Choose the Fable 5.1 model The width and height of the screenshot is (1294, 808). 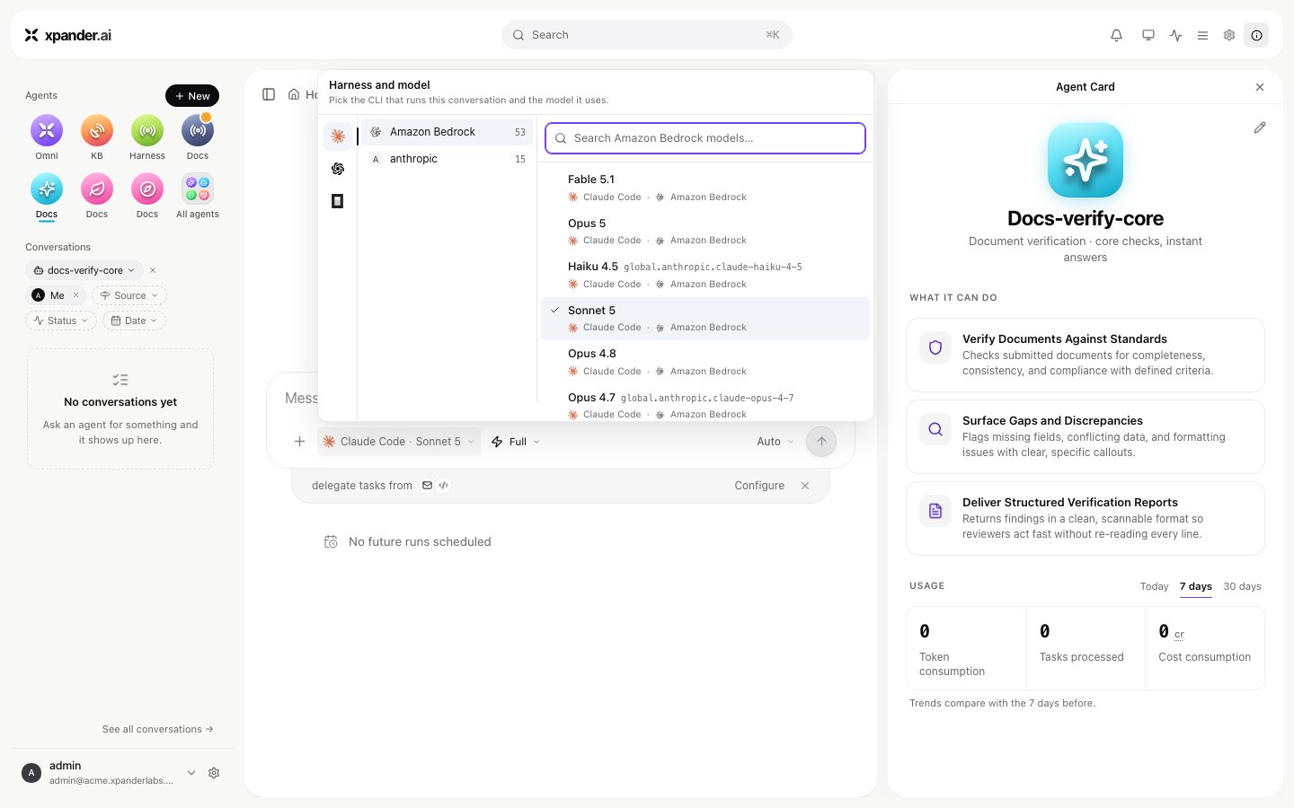coord(705,188)
